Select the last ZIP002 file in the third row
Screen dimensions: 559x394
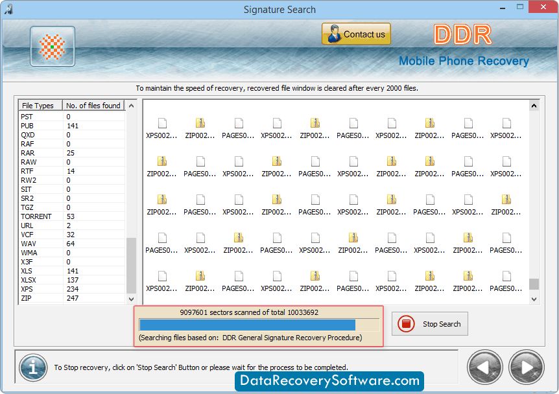[506, 205]
